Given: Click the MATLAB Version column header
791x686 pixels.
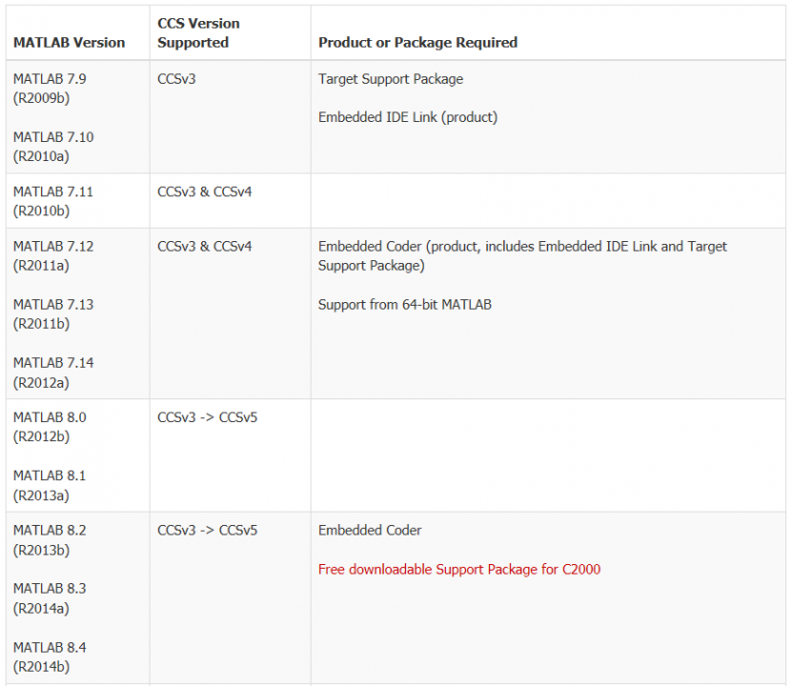Looking at the screenshot, I should click(69, 42).
